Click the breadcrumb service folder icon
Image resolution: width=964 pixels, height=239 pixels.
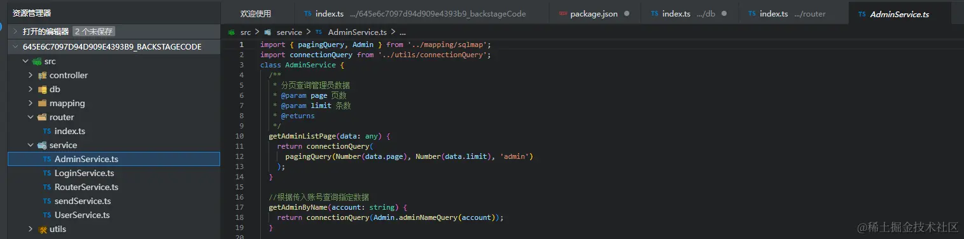click(269, 32)
